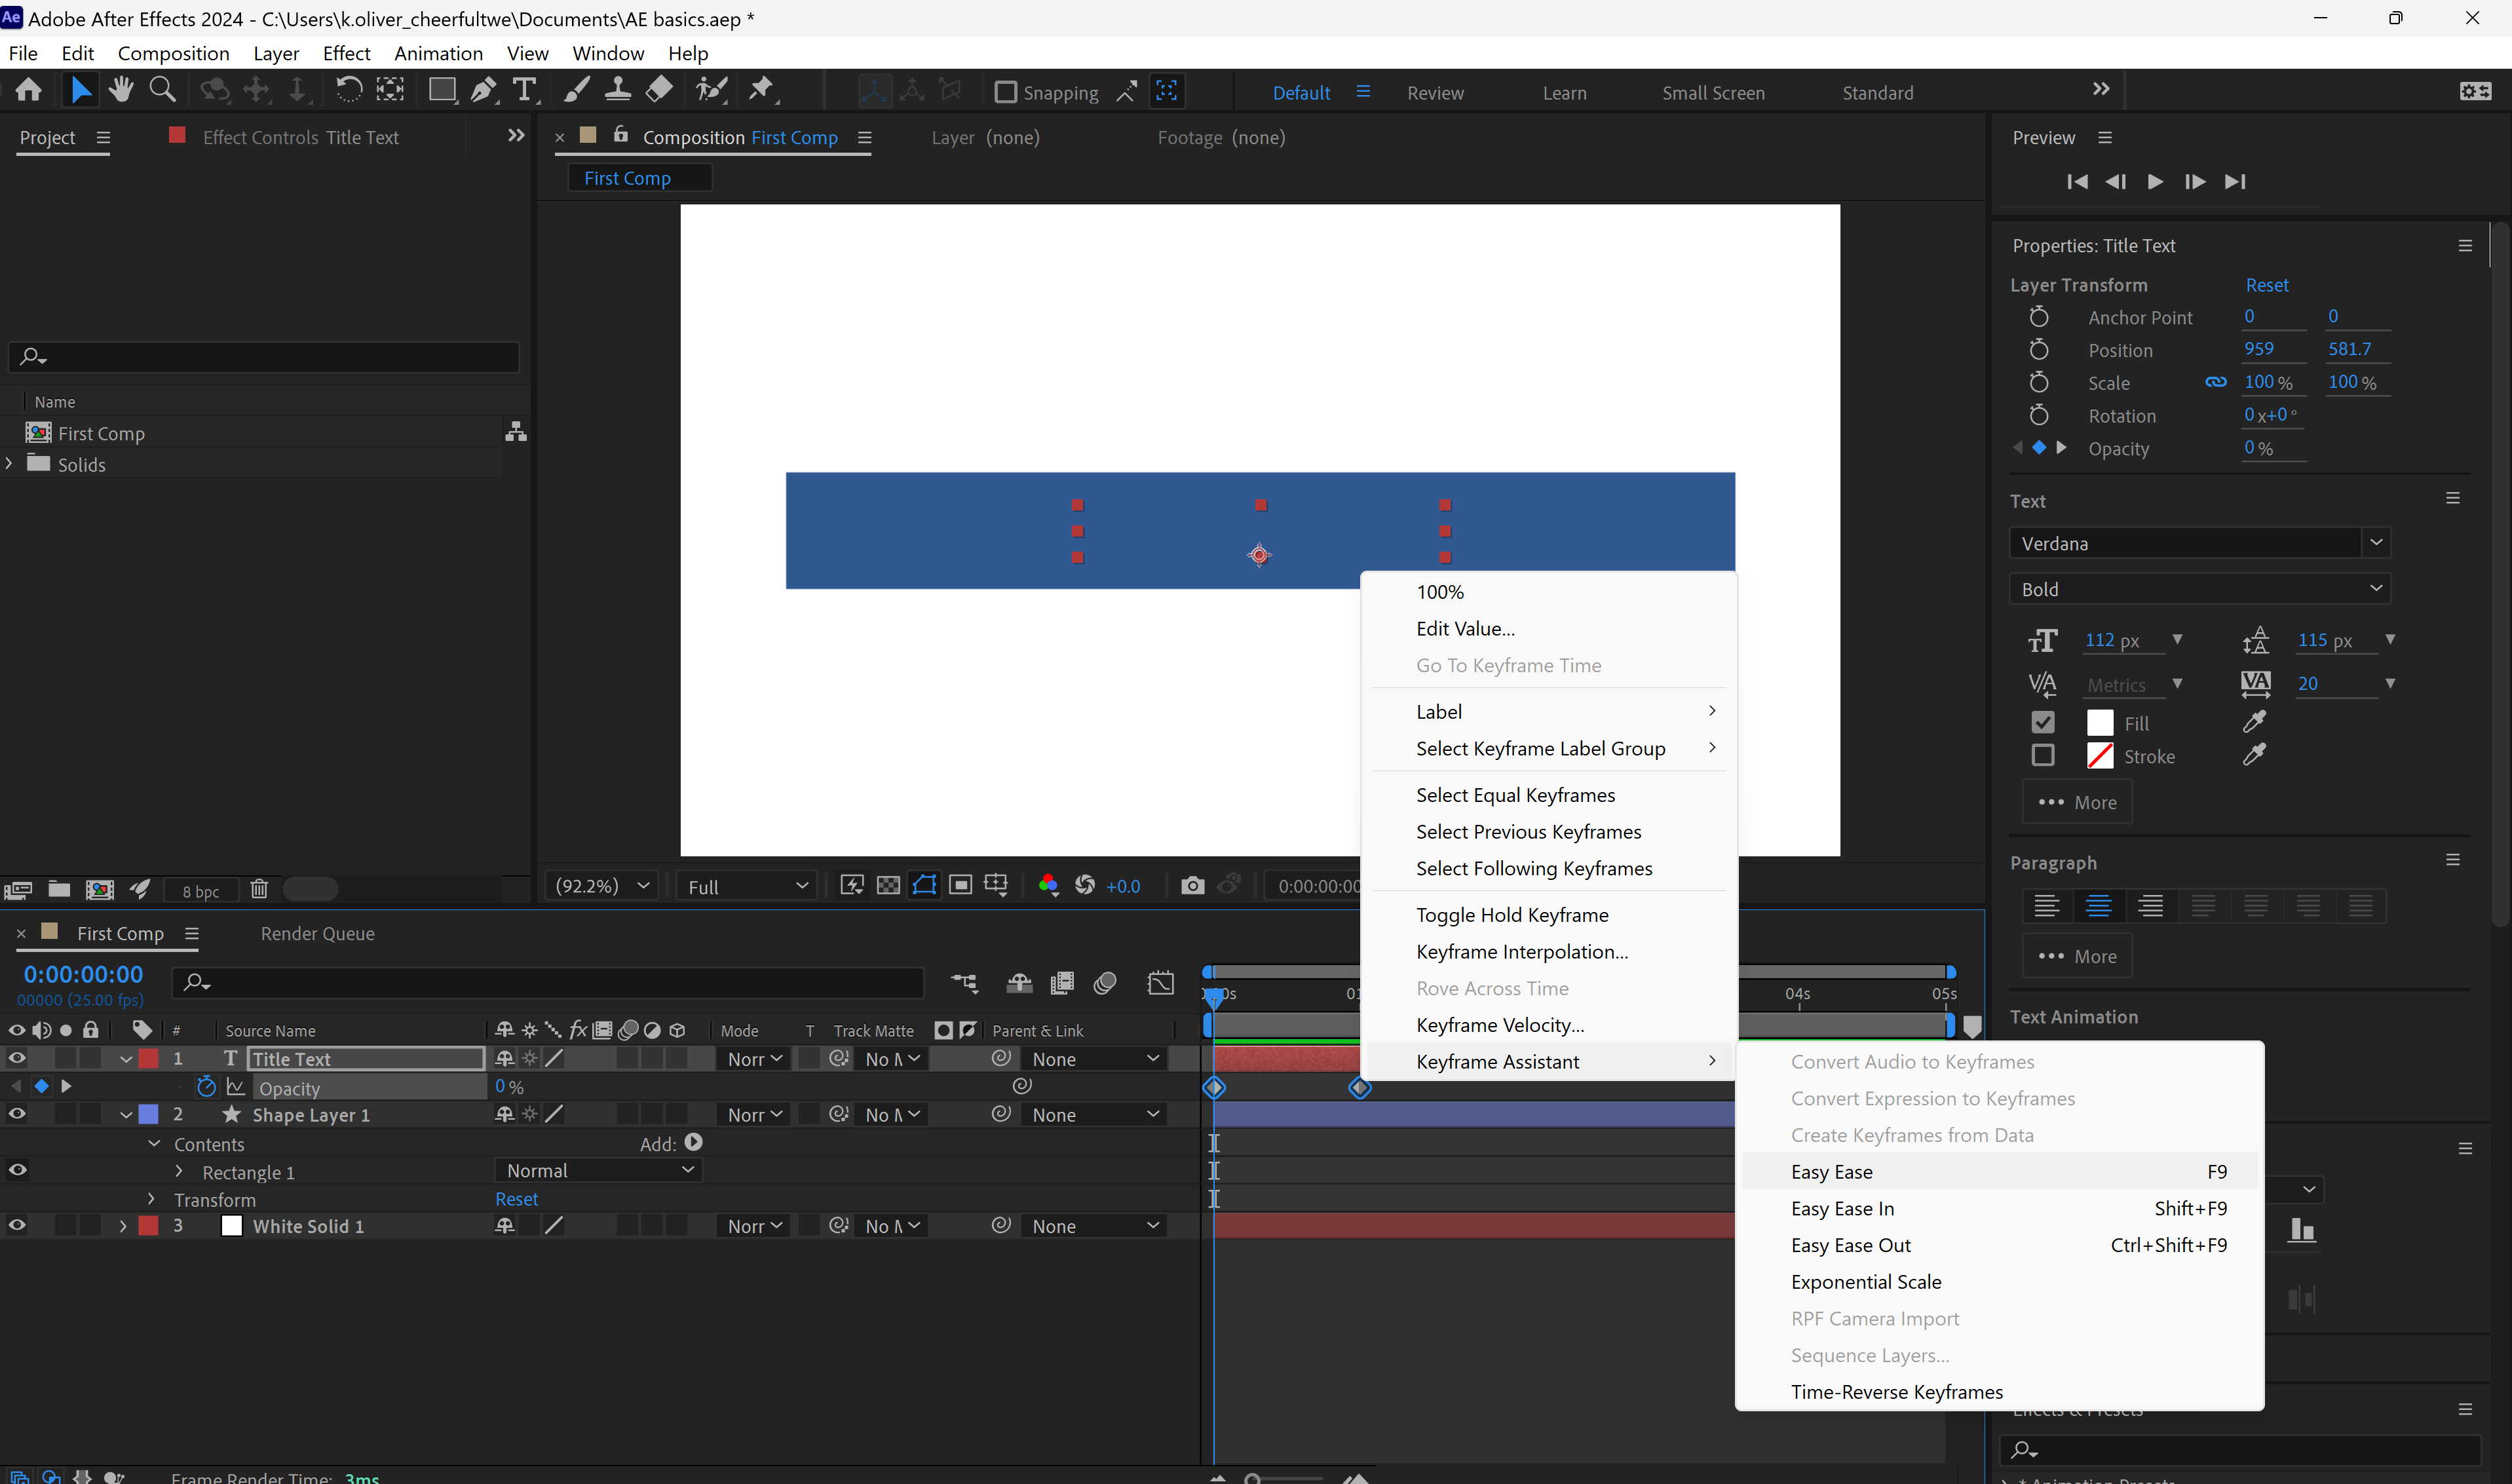Enable Snapping in the toolbar
Image resolution: width=2512 pixels, height=1484 pixels.
pyautogui.click(x=1006, y=91)
